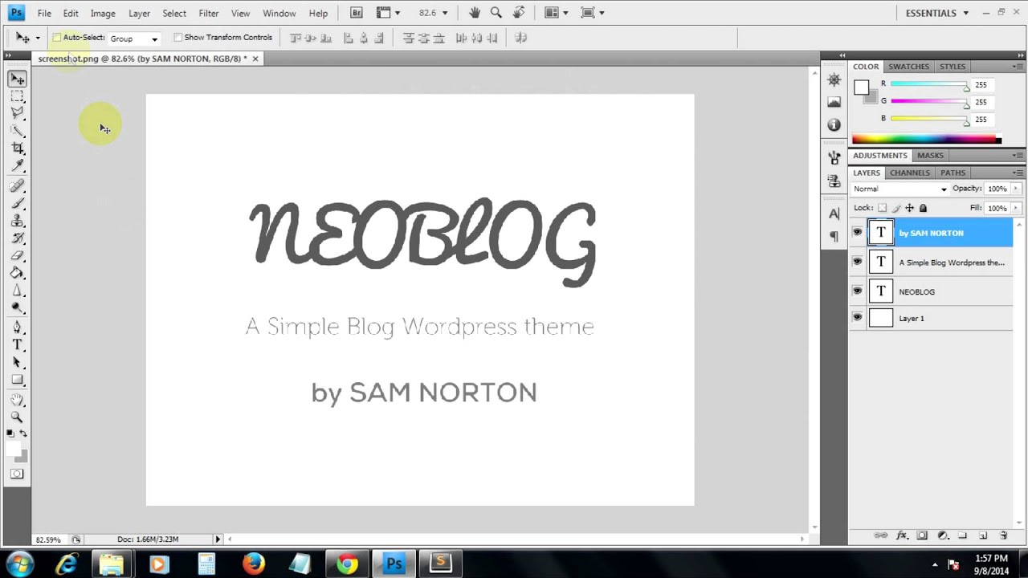
Task: Enable Show Transform Controls checkbox
Action: [x=178, y=38]
